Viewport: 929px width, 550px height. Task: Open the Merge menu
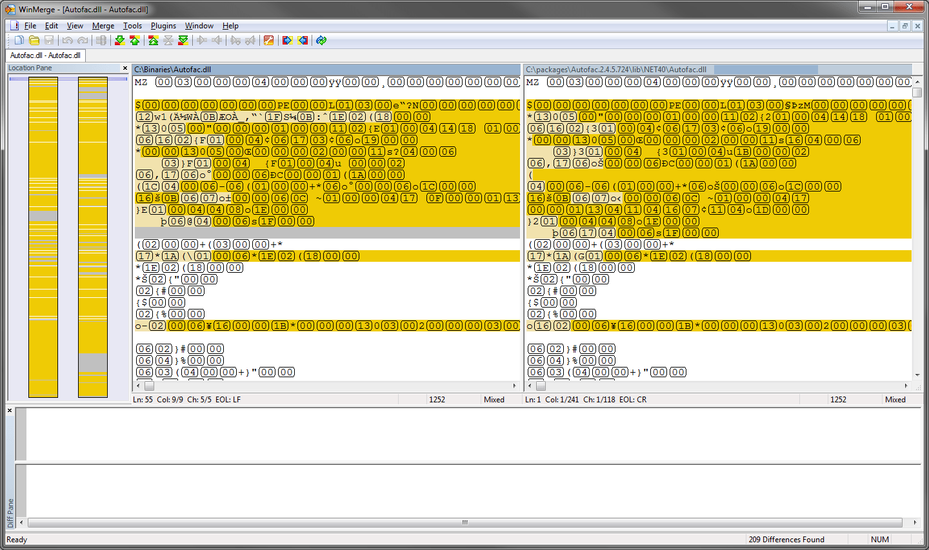(103, 26)
